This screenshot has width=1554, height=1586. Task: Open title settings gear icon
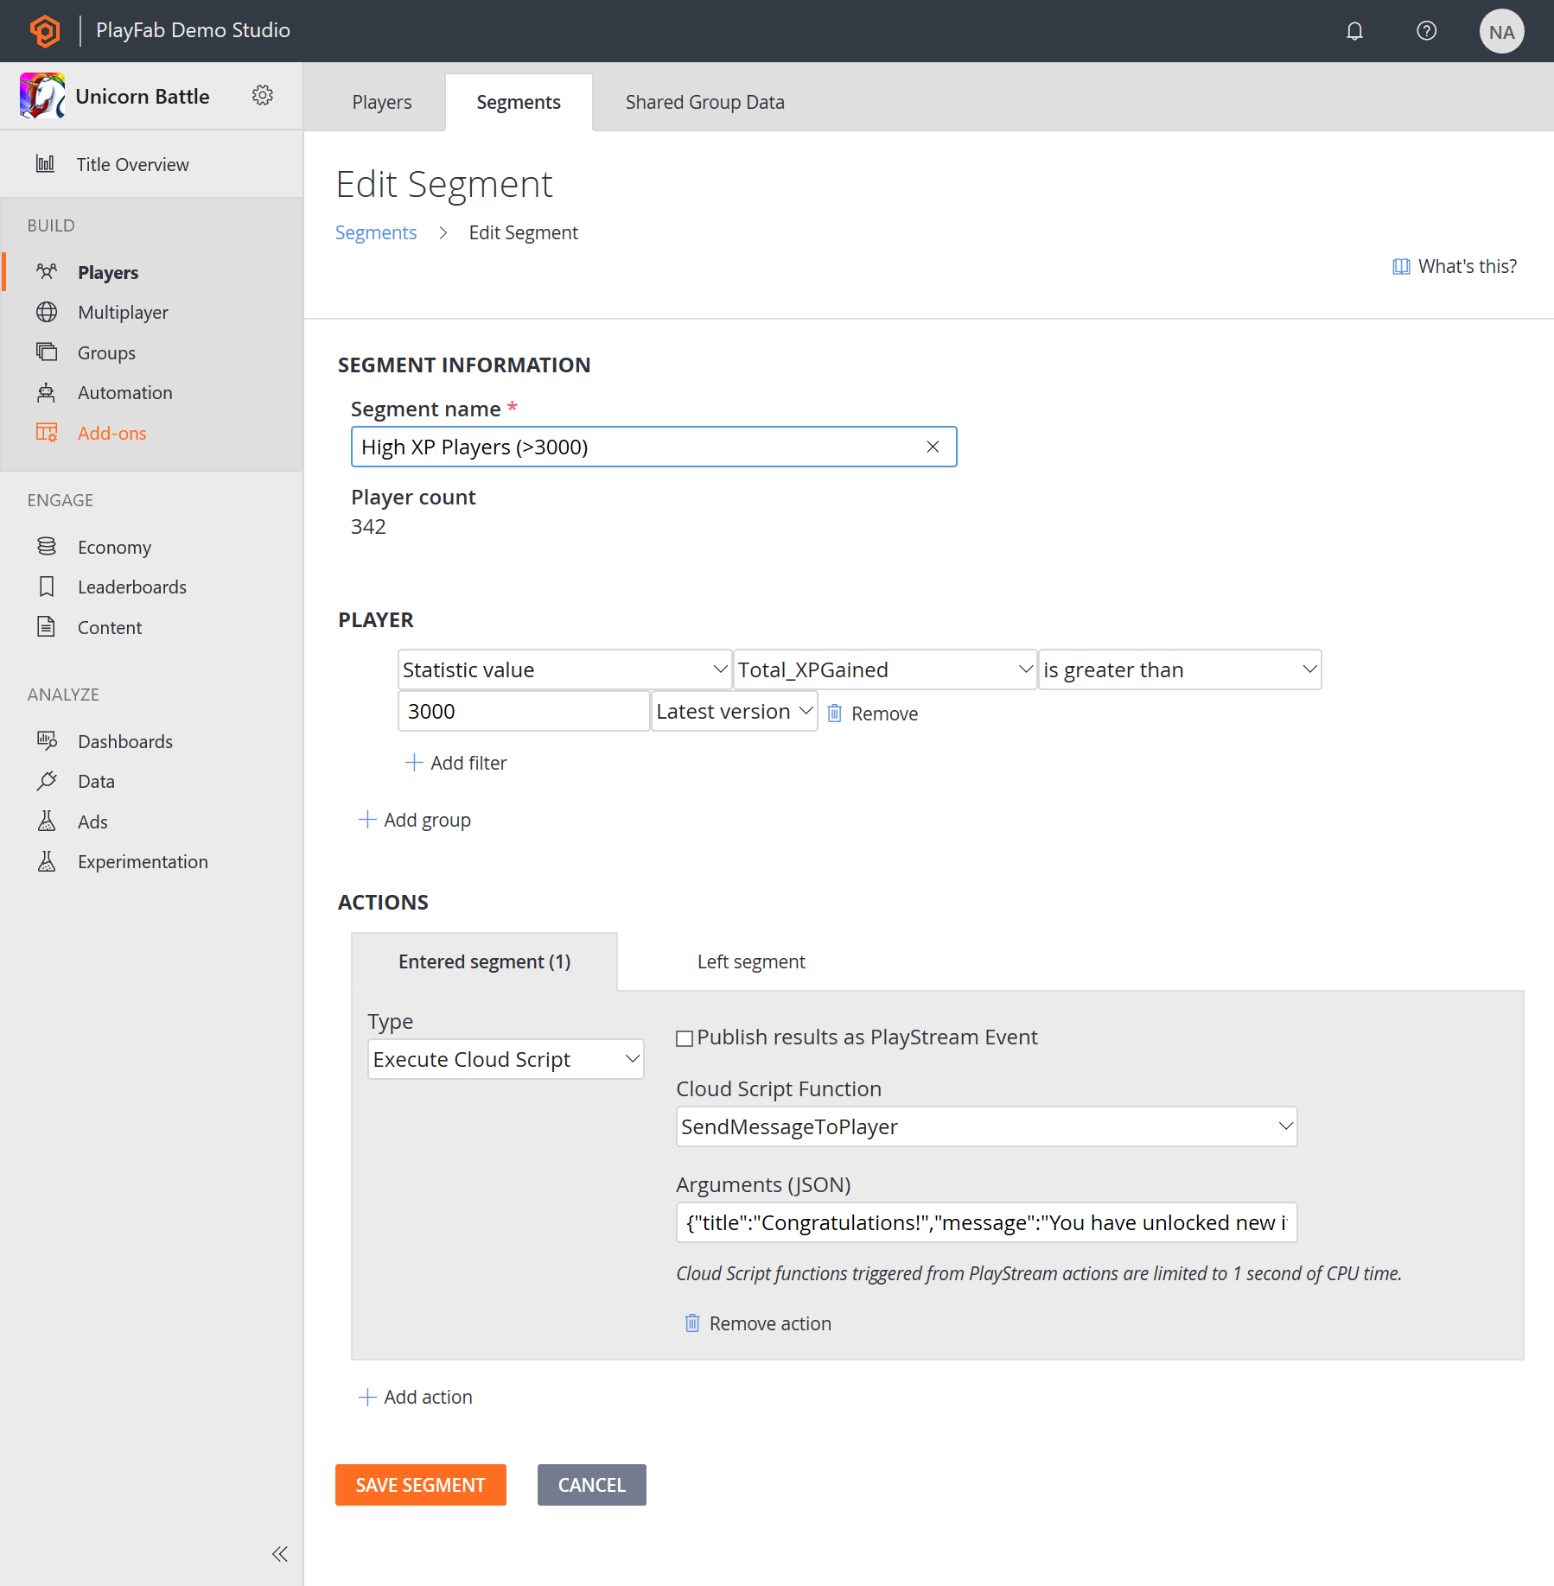(x=263, y=95)
